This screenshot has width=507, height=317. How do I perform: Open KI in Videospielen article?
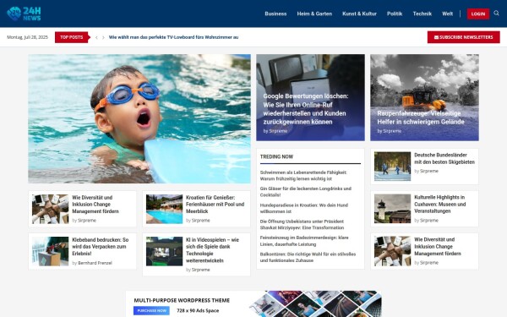pyautogui.click(x=212, y=250)
